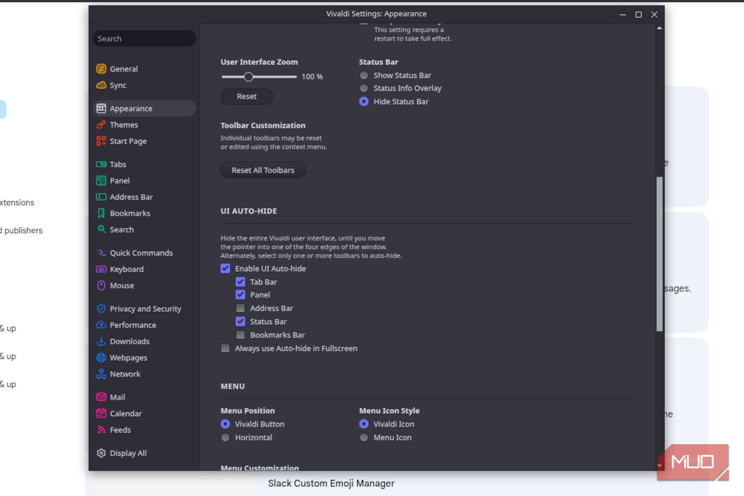
Task: Click the Sync cloud icon
Action: [x=101, y=85]
